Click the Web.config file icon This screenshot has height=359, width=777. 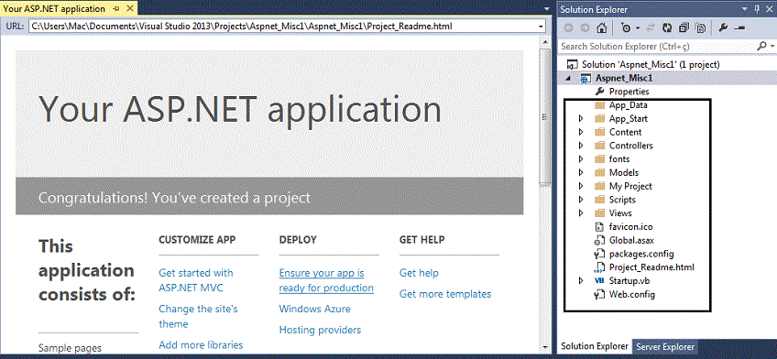(x=599, y=295)
